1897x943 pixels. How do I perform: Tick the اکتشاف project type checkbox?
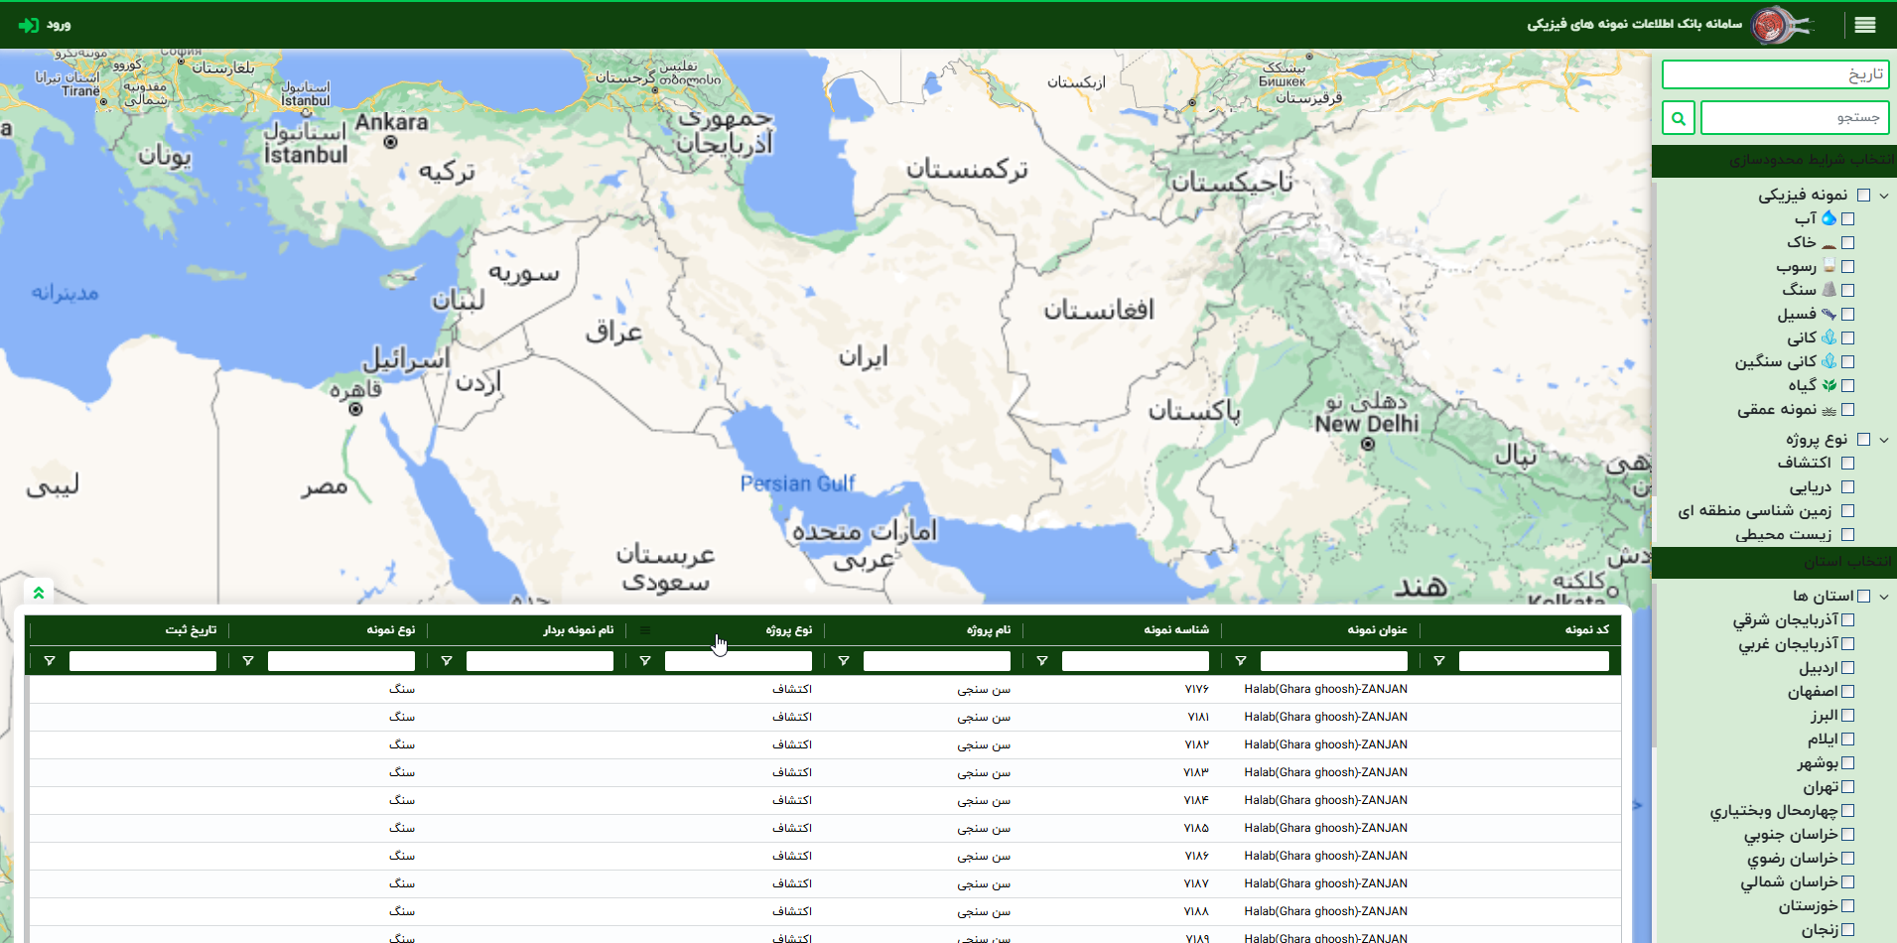(x=1847, y=464)
